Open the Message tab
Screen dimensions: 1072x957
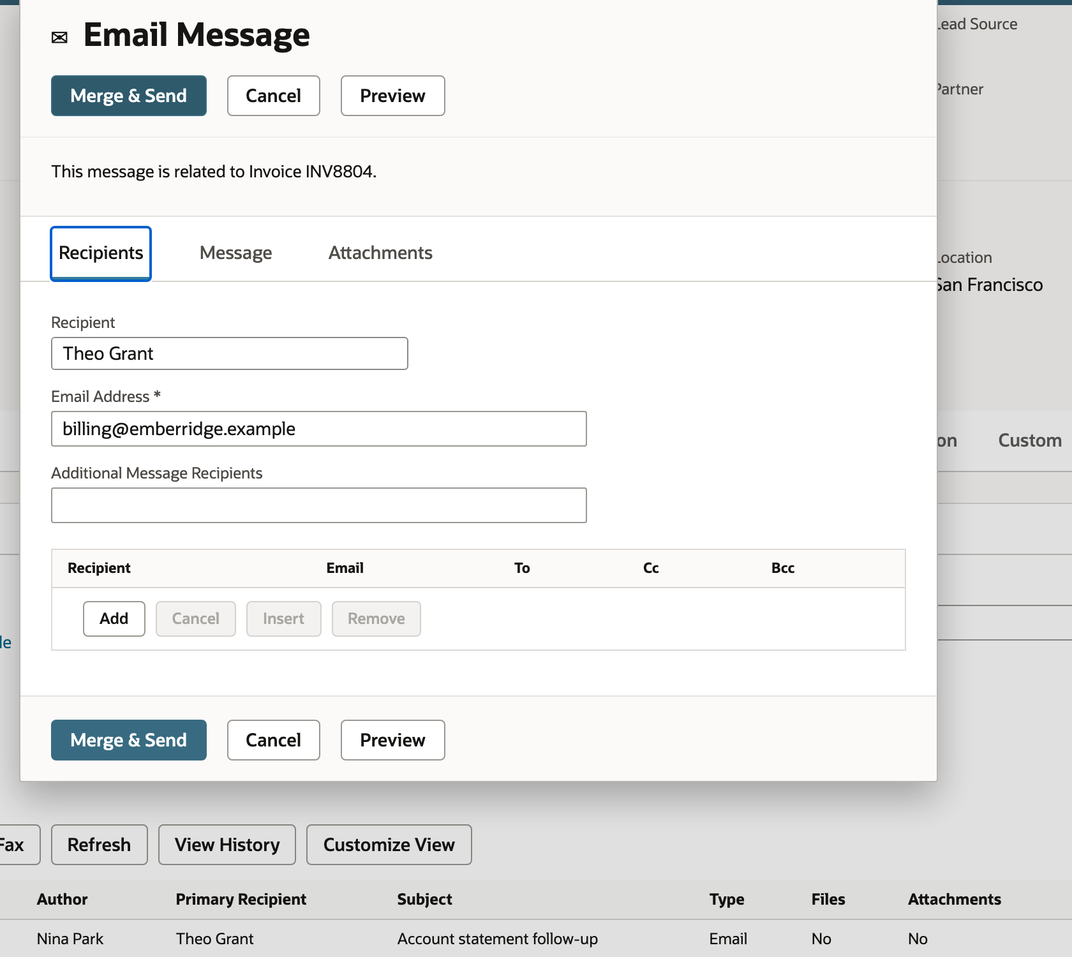pyautogui.click(x=236, y=253)
